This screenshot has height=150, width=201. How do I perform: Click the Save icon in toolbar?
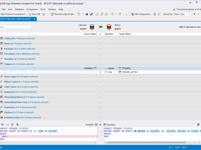[x=87, y=14]
